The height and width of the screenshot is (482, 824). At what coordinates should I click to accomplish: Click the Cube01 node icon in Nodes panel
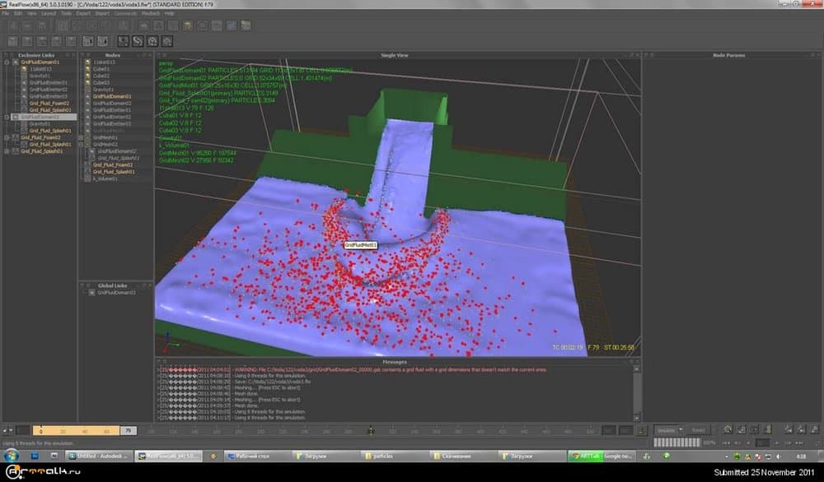86,69
